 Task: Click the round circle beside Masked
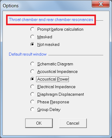coord(32,37)
